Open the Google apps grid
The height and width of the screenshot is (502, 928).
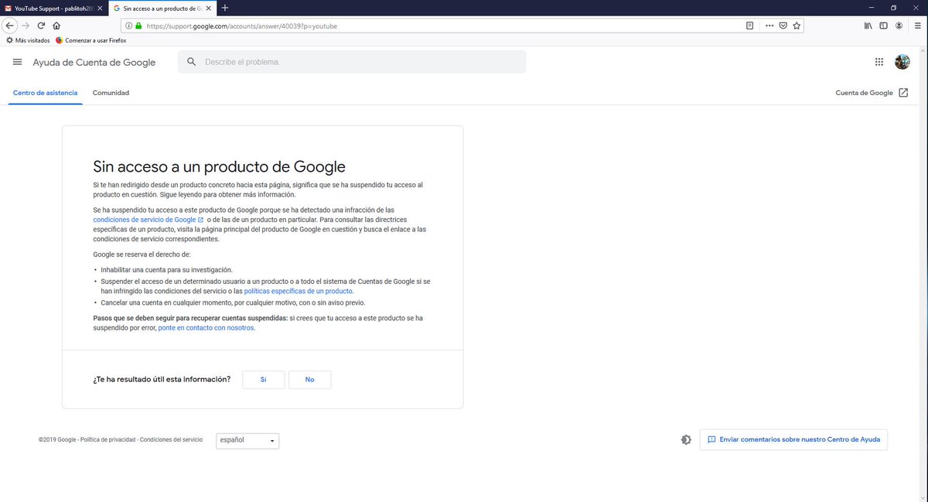click(x=879, y=62)
